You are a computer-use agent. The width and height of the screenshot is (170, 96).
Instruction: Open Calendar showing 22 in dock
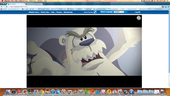[114, 92]
